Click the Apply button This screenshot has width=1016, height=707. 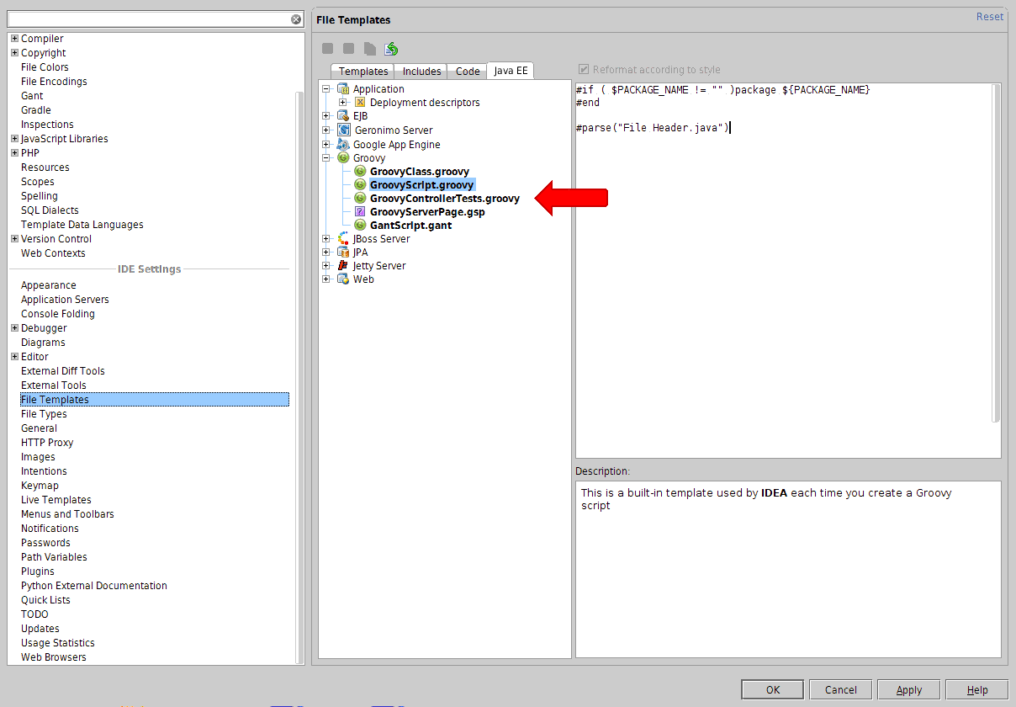[909, 690]
